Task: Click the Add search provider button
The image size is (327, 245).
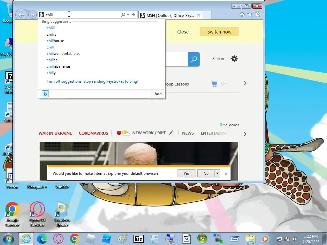Action: 158,94
